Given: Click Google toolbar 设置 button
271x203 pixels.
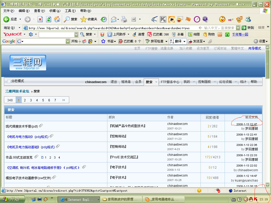Looking at the screenshot, I should (261, 41).
